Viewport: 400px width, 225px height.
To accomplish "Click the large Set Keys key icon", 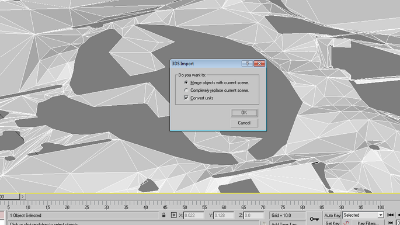I will click(314, 219).
